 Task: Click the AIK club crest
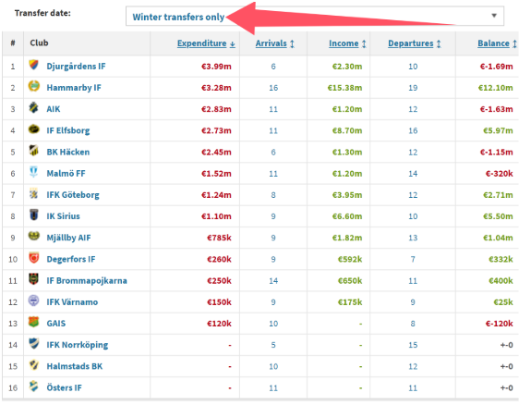(33, 107)
